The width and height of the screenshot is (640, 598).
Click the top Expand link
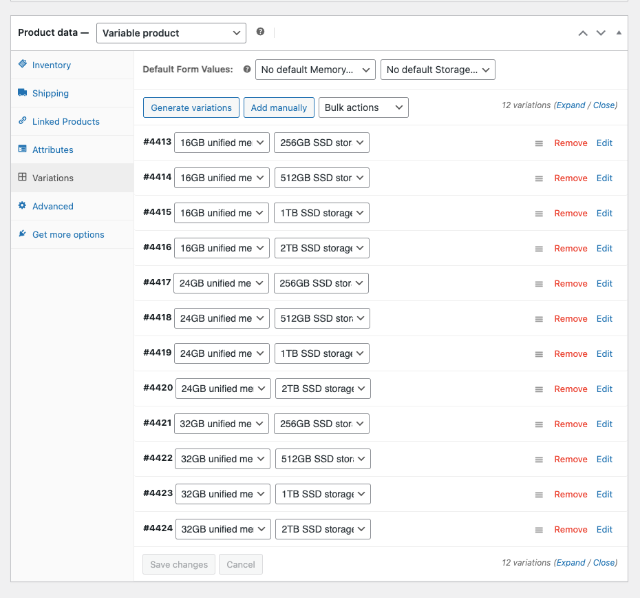(570, 105)
